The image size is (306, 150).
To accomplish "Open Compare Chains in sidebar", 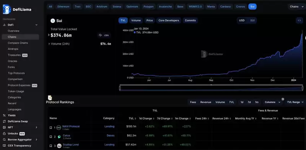I will 18,43.
